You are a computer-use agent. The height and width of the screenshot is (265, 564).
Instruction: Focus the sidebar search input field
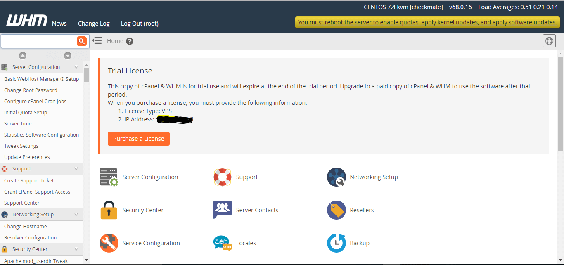pos(40,41)
